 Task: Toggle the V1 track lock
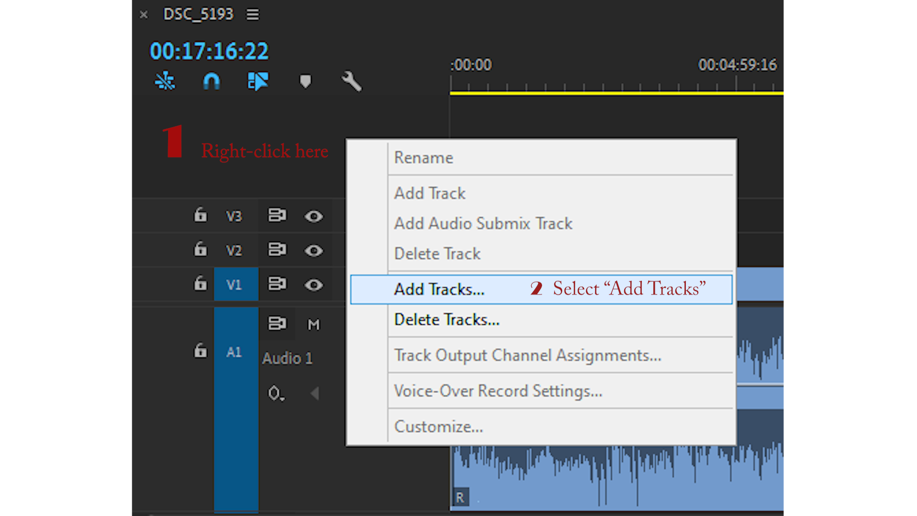[x=201, y=284]
